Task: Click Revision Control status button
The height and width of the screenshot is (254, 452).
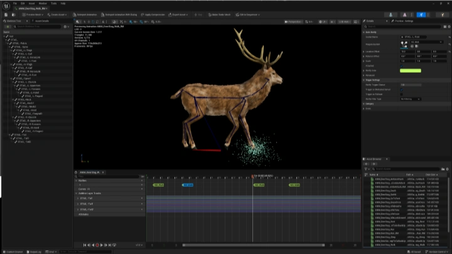Action: coord(437,251)
